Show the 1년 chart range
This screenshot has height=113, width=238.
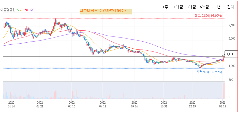217,7
